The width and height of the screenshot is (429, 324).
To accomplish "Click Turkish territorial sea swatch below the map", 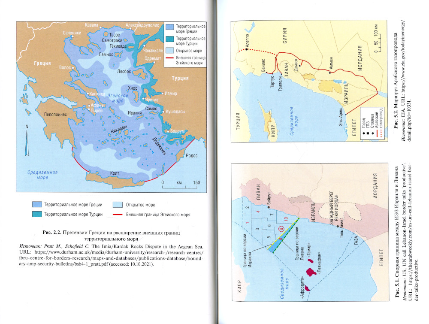I will pyautogui.click(x=37, y=214).
